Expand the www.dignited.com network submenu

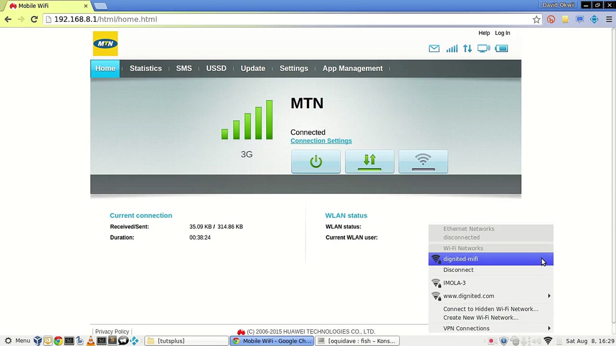click(491, 296)
